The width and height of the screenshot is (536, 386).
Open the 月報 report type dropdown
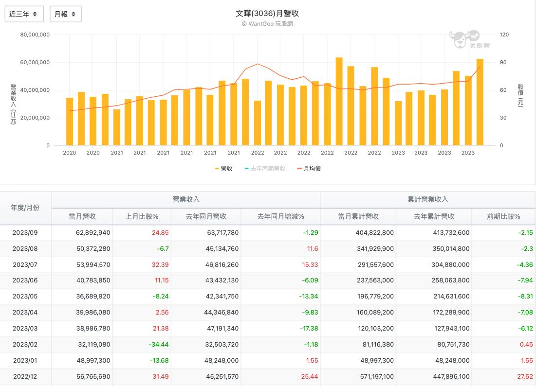coord(65,14)
